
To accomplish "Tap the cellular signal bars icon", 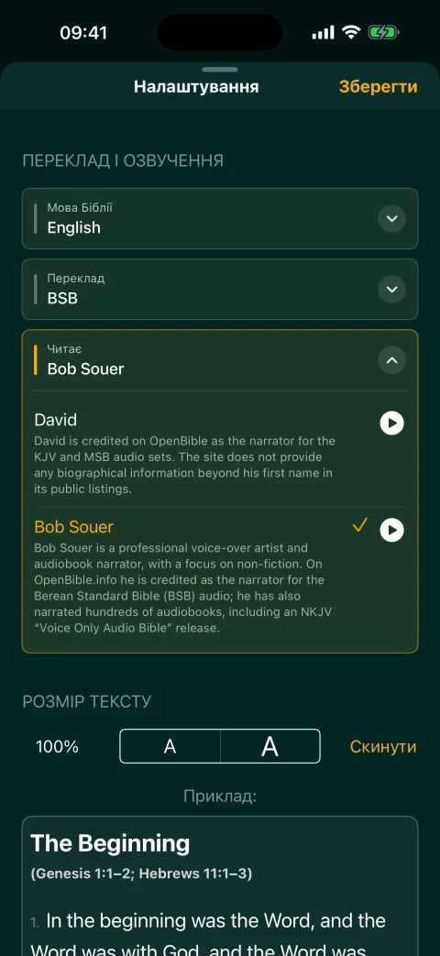I will (323, 33).
